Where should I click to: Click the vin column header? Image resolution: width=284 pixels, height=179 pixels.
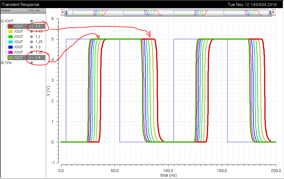click(x=38, y=10)
